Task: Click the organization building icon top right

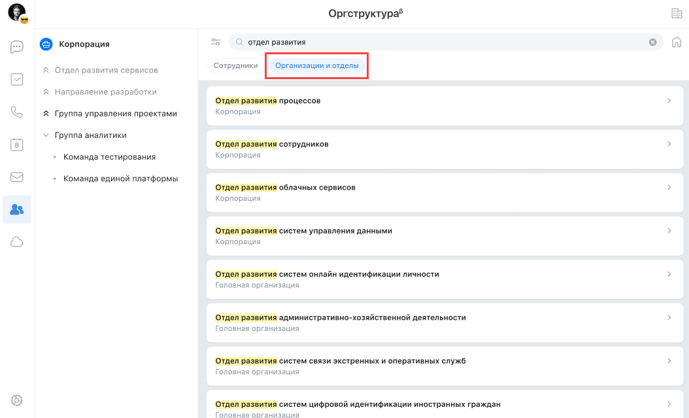Action: [x=677, y=14]
